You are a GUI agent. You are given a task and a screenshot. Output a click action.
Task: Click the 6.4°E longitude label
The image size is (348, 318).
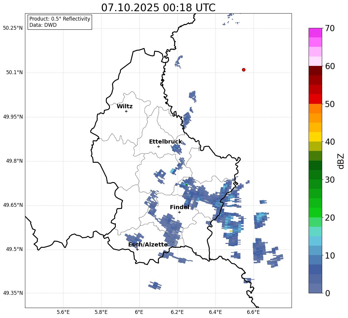click(215, 312)
